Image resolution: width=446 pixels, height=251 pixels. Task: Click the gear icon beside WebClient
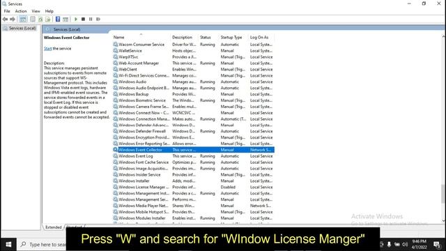tap(115, 69)
